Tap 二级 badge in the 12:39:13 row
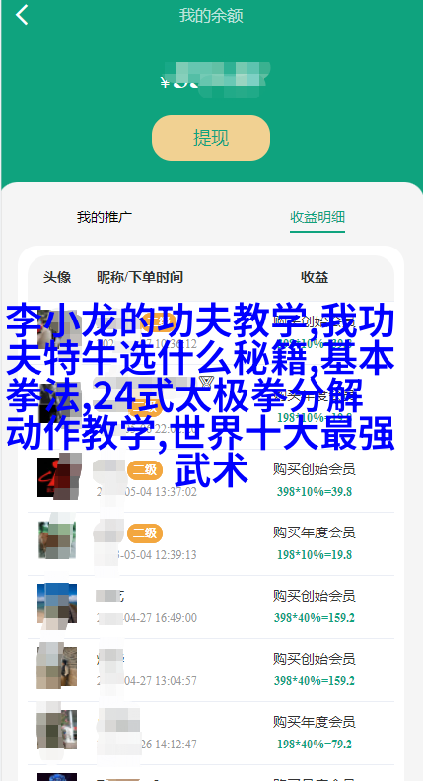The height and width of the screenshot is (781, 423). (145, 533)
